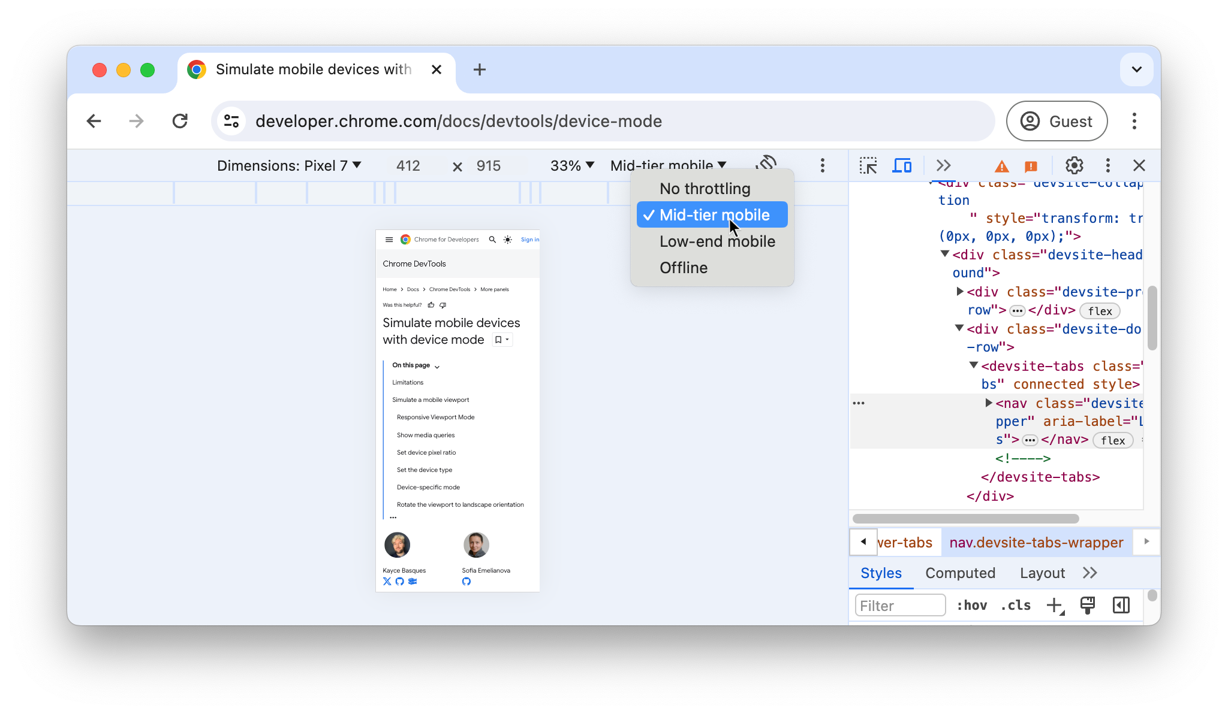Image resolution: width=1228 pixels, height=714 pixels.
Task: Click the Simulate a mobile viewport link
Action: [x=431, y=400]
